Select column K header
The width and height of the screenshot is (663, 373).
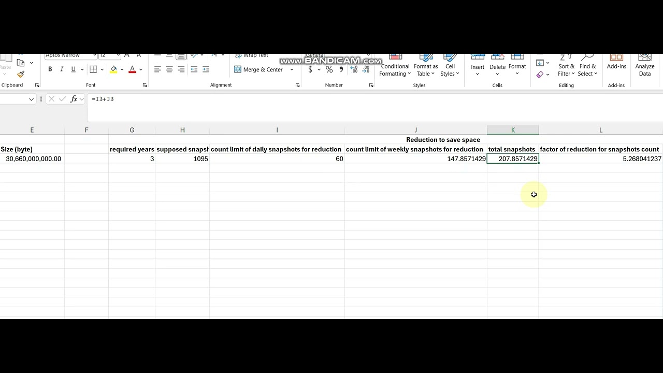click(x=513, y=130)
